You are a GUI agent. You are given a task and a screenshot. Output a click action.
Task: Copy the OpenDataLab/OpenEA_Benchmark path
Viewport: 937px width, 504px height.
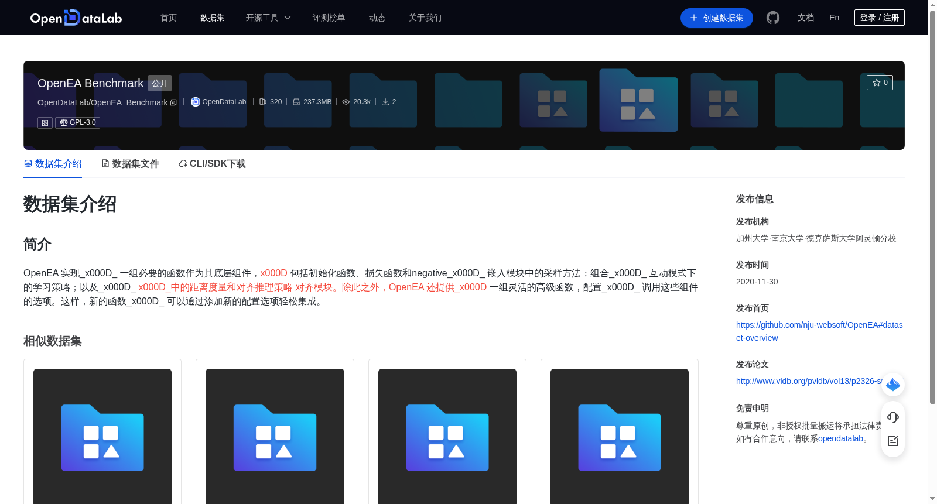coord(173,102)
